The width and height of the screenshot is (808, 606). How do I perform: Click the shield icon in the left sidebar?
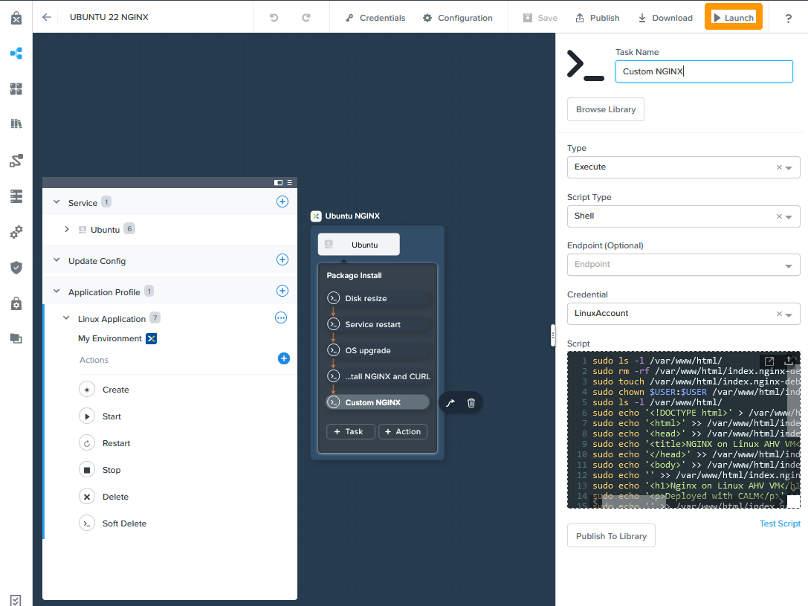[16, 268]
